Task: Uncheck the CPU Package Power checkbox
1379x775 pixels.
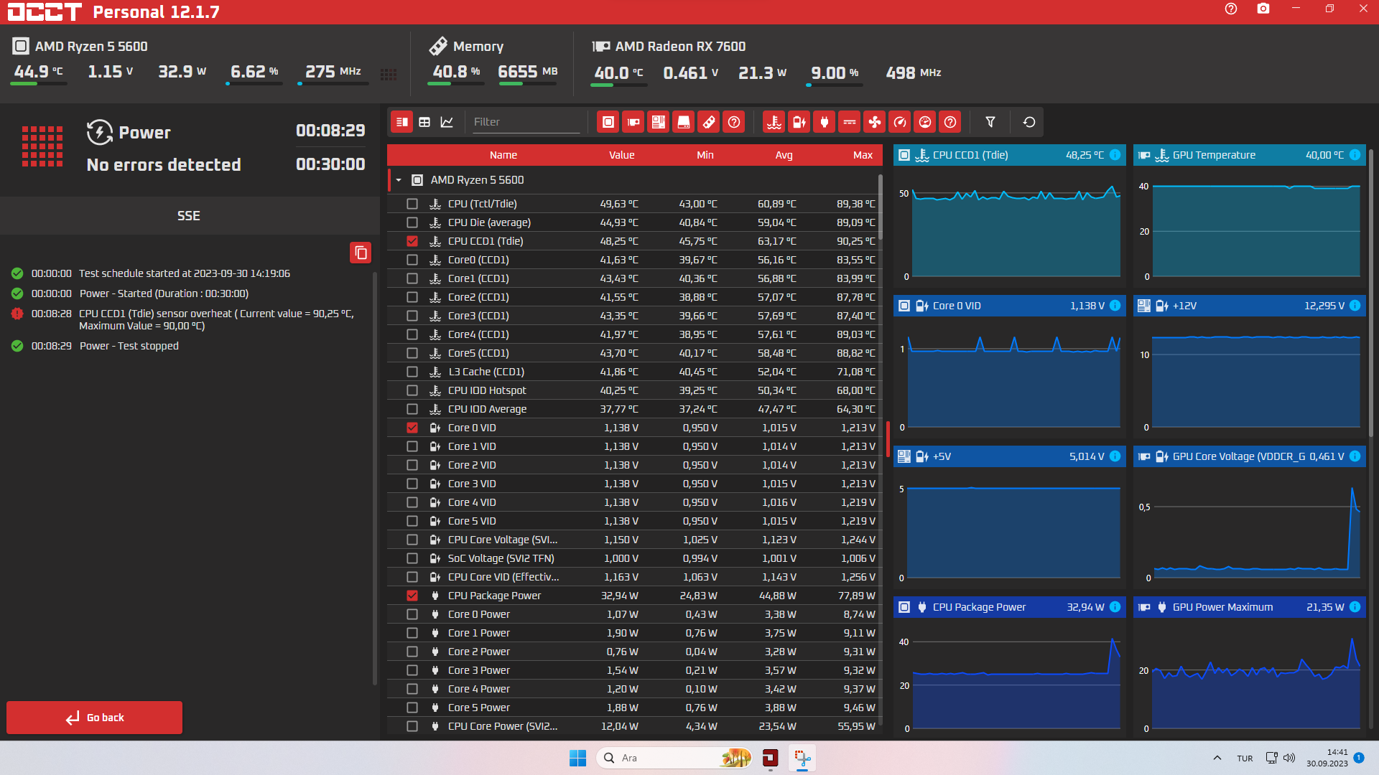Action: pyautogui.click(x=412, y=596)
